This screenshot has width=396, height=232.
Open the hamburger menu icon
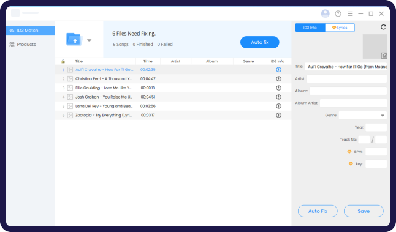tap(350, 13)
